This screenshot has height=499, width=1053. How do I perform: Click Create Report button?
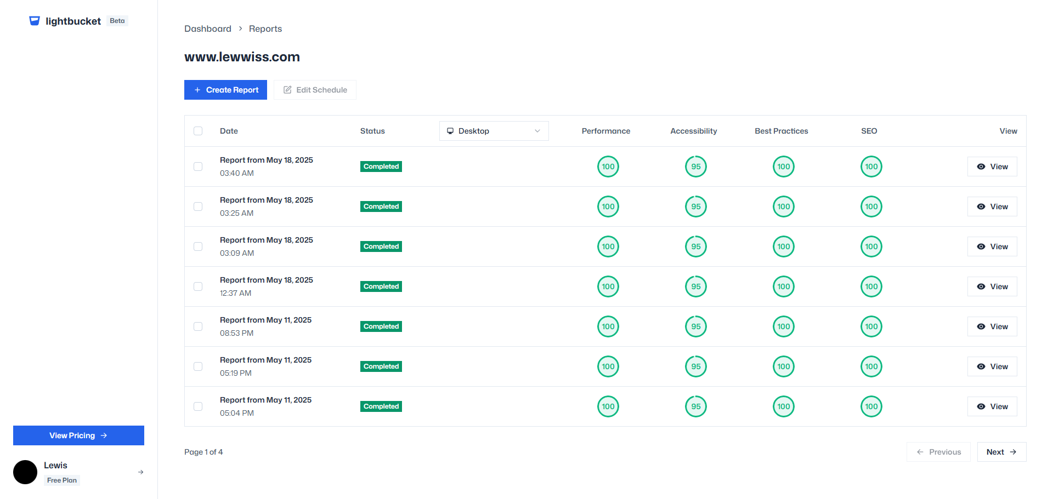coord(225,90)
